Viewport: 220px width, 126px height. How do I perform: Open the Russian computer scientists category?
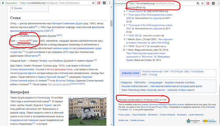tap(180, 83)
